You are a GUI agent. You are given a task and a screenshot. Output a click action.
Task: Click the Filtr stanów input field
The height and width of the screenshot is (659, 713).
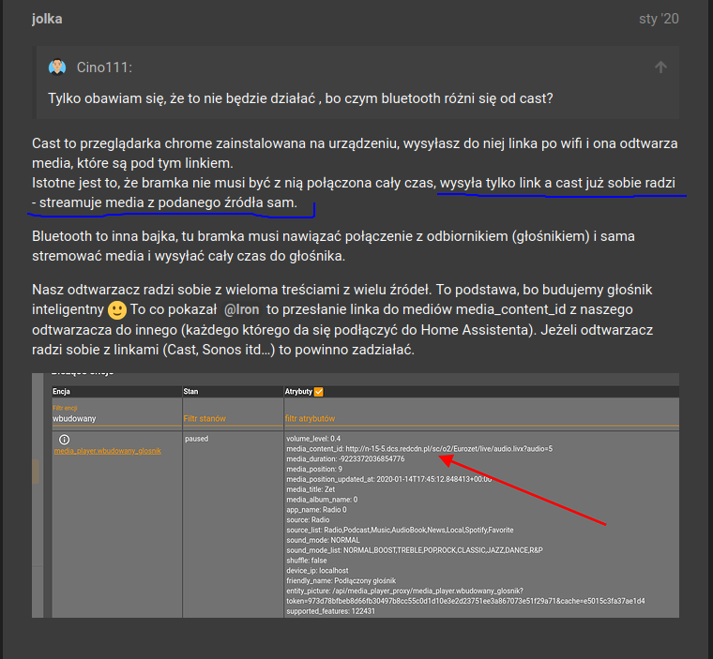(233, 419)
